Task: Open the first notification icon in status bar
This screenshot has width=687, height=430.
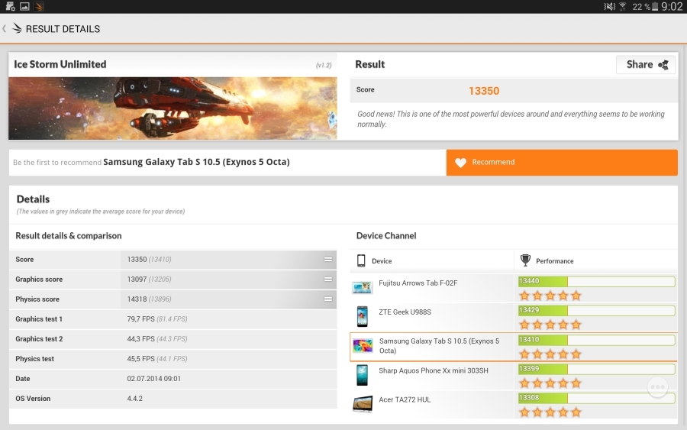Action: tap(10, 6)
